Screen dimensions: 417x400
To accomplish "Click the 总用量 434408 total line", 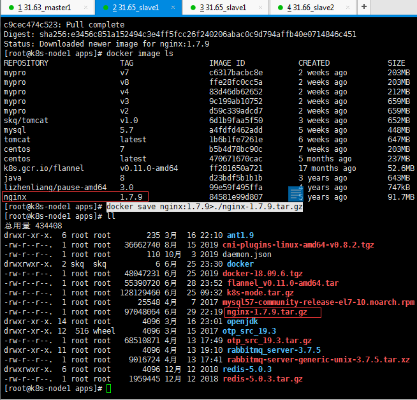I will click(x=33, y=226).
